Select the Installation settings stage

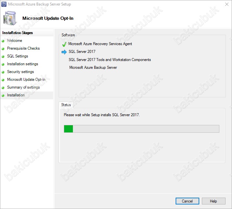(x=22, y=64)
